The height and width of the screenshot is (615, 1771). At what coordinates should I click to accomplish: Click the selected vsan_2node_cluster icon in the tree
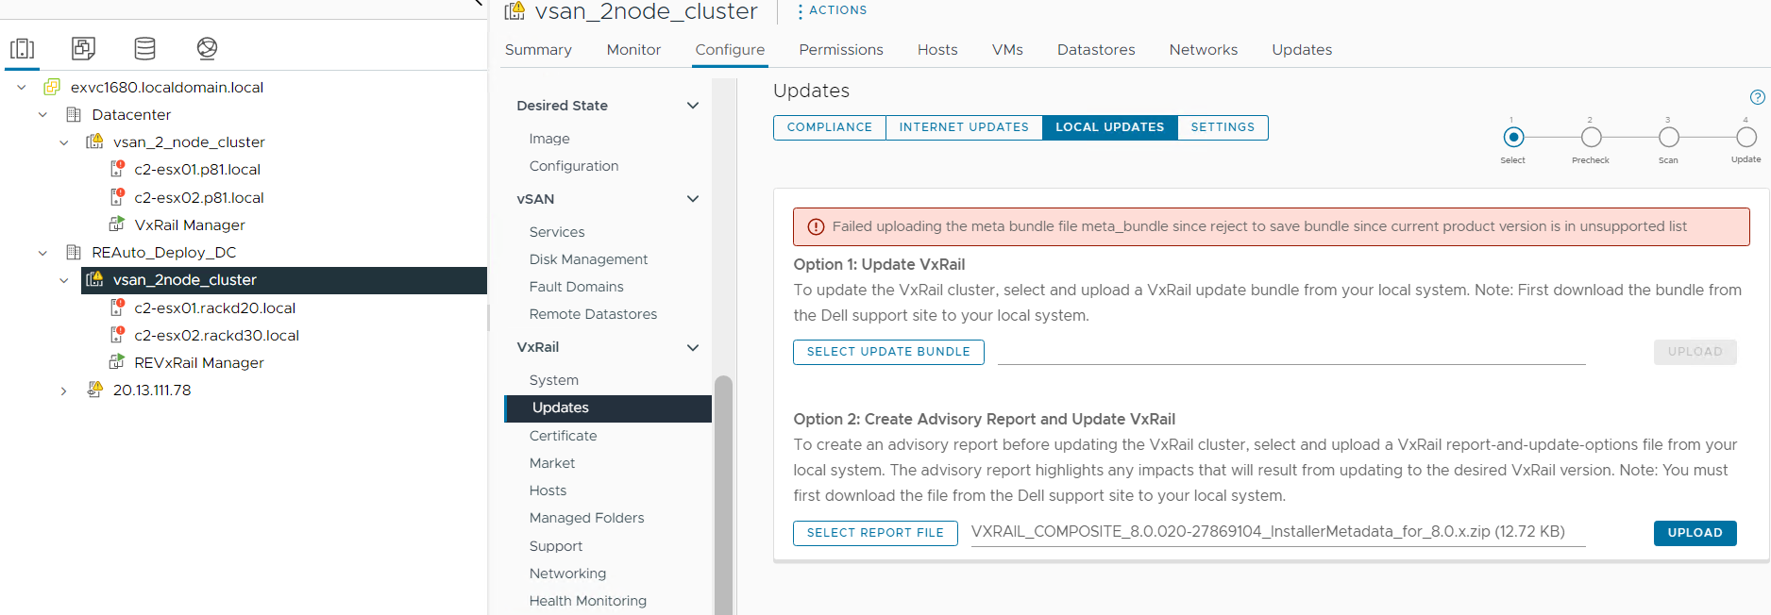pyautogui.click(x=94, y=279)
